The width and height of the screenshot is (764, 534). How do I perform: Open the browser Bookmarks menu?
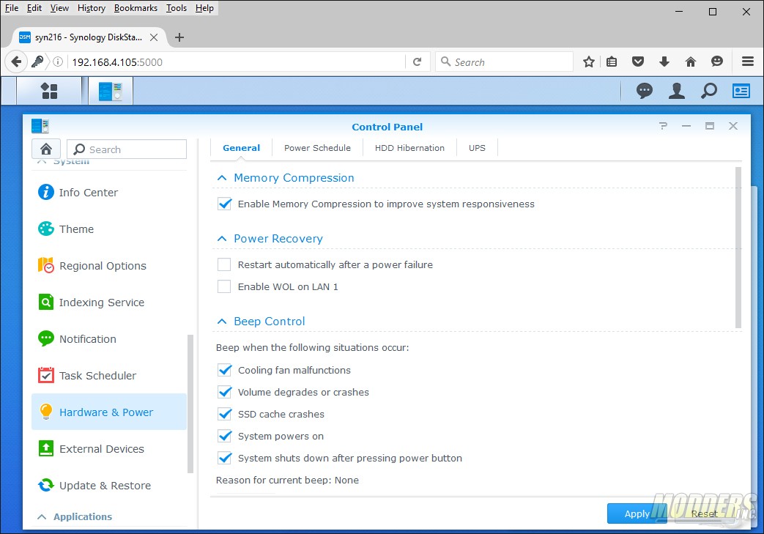[136, 8]
